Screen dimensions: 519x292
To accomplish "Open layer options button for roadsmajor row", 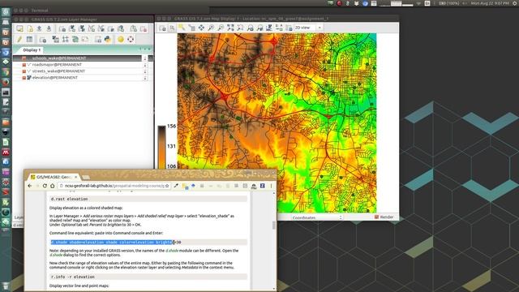I will coord(145,65).
